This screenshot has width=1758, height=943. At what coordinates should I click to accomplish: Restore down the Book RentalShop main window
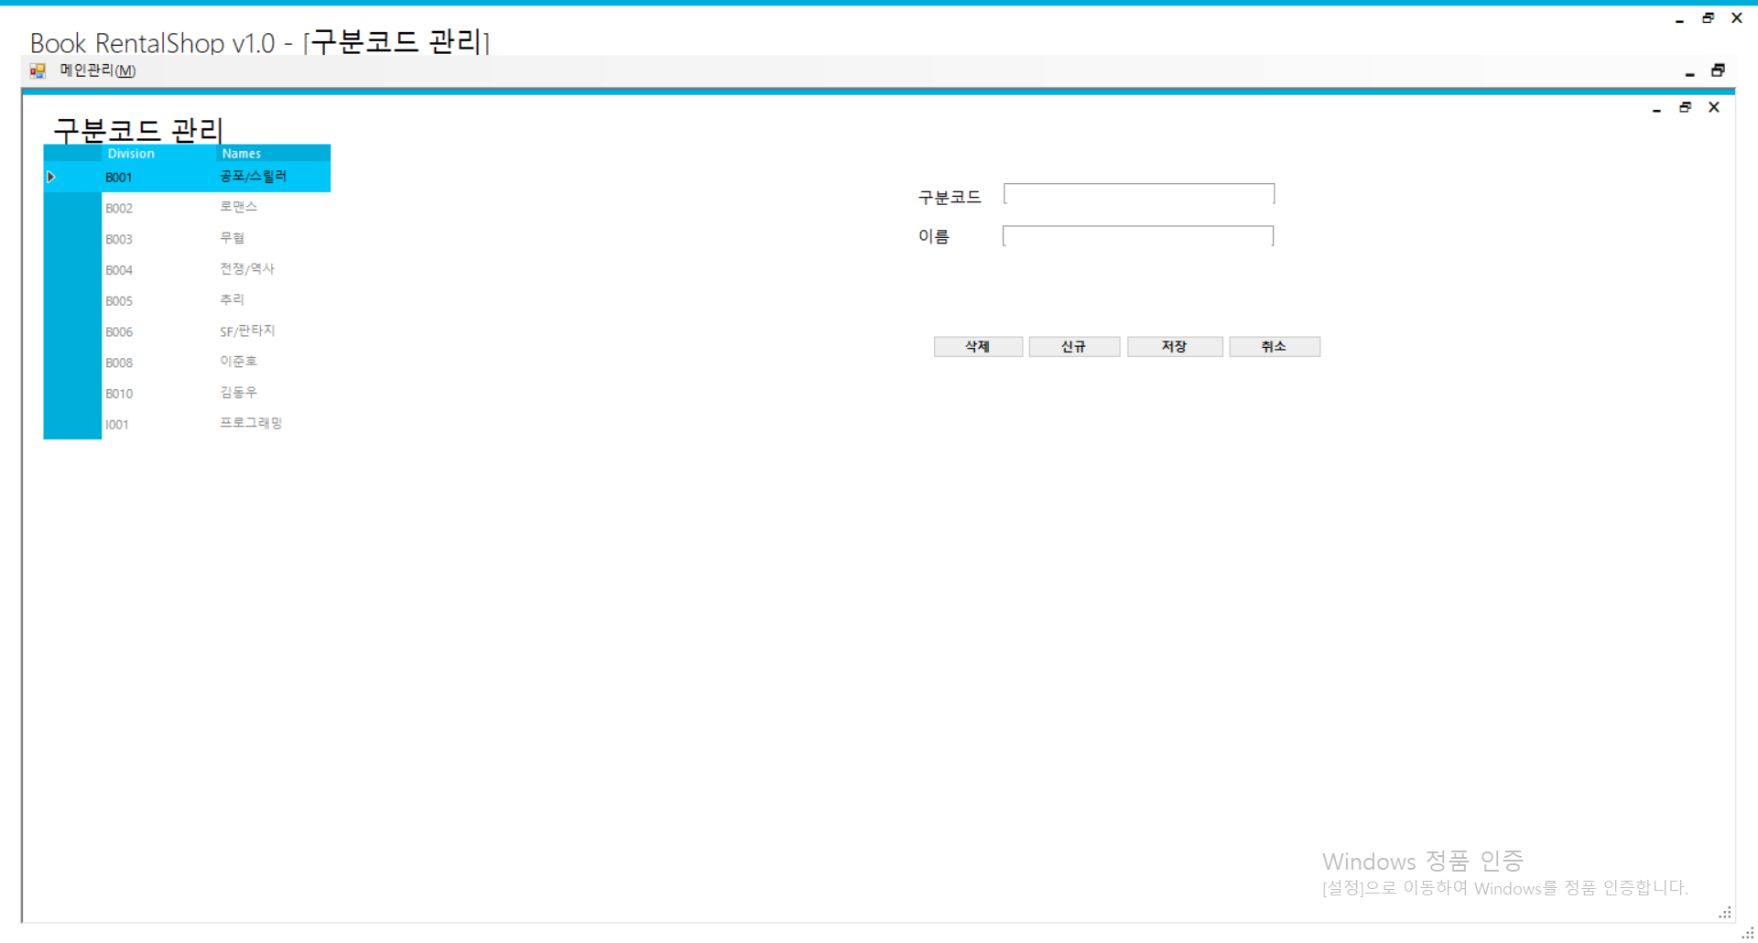1709,18
